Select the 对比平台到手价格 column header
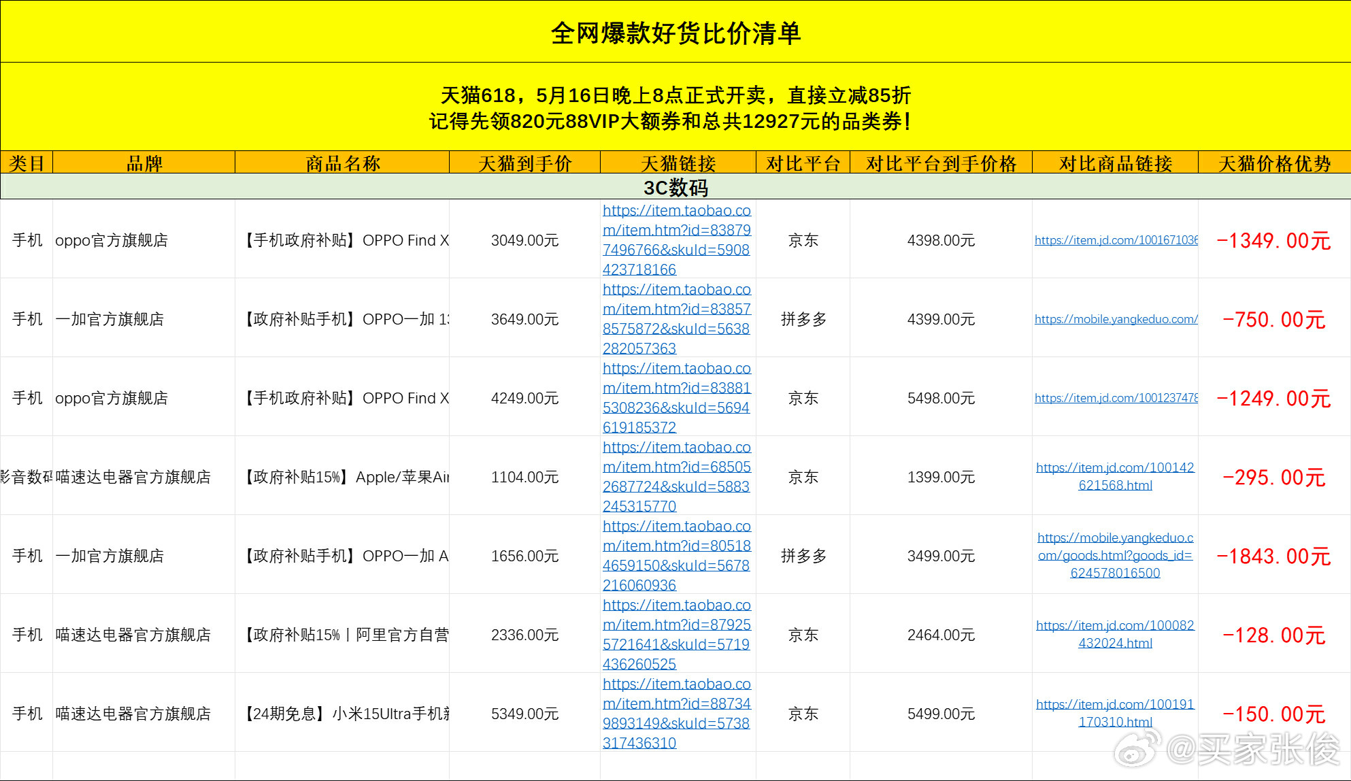Image resolution: width=1351 pixels, height=781 pixels. [x=941, y=163]
